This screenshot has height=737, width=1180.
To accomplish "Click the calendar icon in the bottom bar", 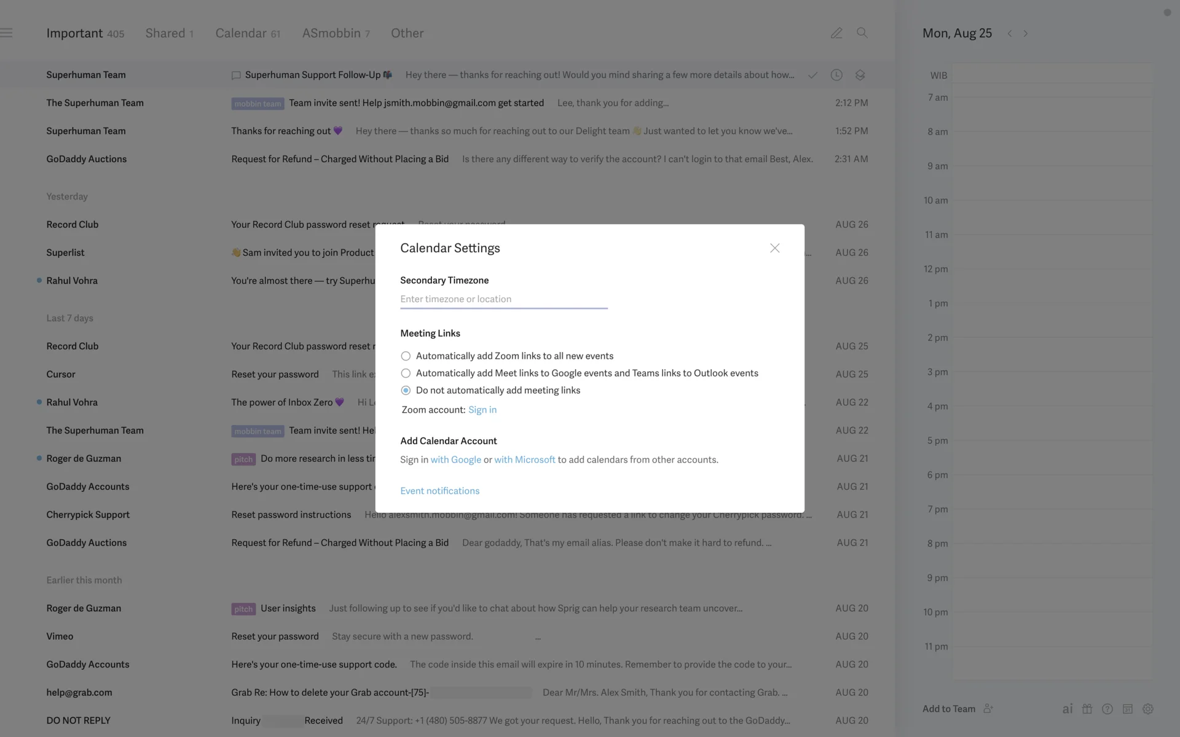I will point(1127,709).
